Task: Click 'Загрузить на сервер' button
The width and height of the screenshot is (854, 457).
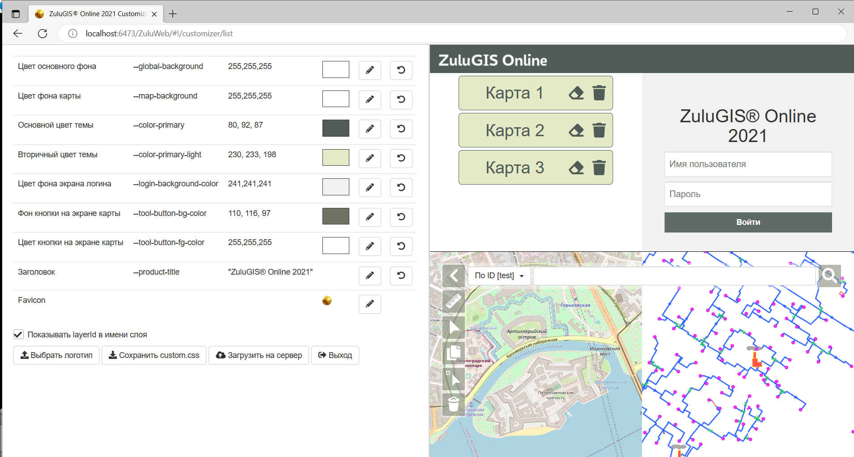Action: [x=259, y=355]
